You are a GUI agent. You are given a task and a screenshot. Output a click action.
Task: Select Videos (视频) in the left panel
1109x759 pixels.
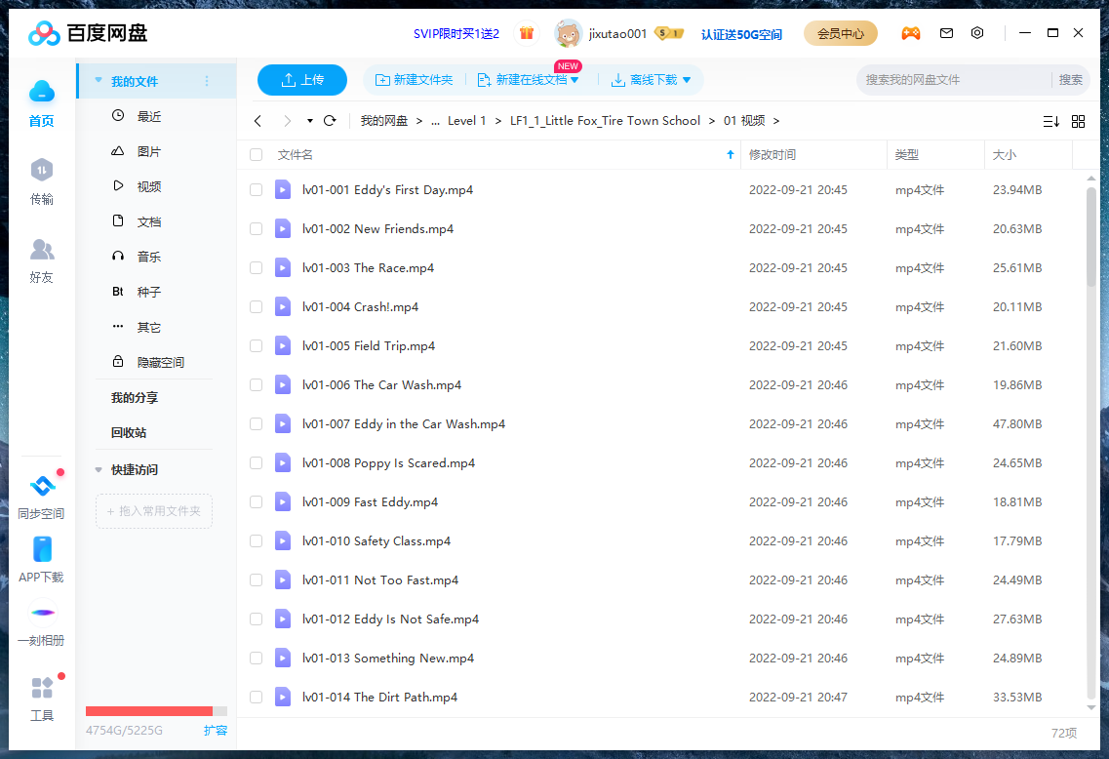pyautogui.click(x=148, y=187)
